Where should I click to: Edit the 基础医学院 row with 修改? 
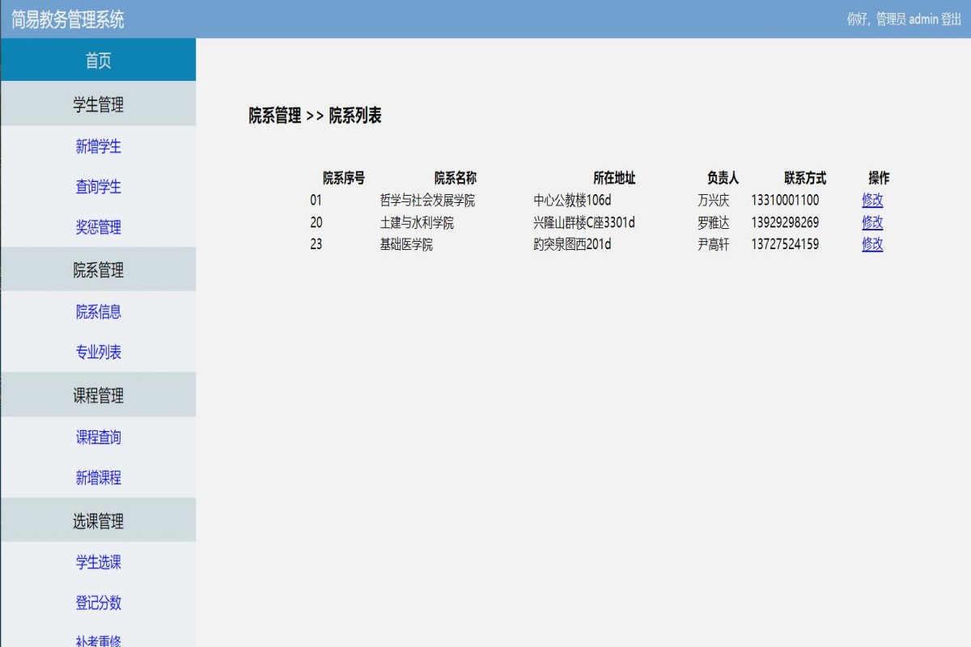click(x=872, y=245)
